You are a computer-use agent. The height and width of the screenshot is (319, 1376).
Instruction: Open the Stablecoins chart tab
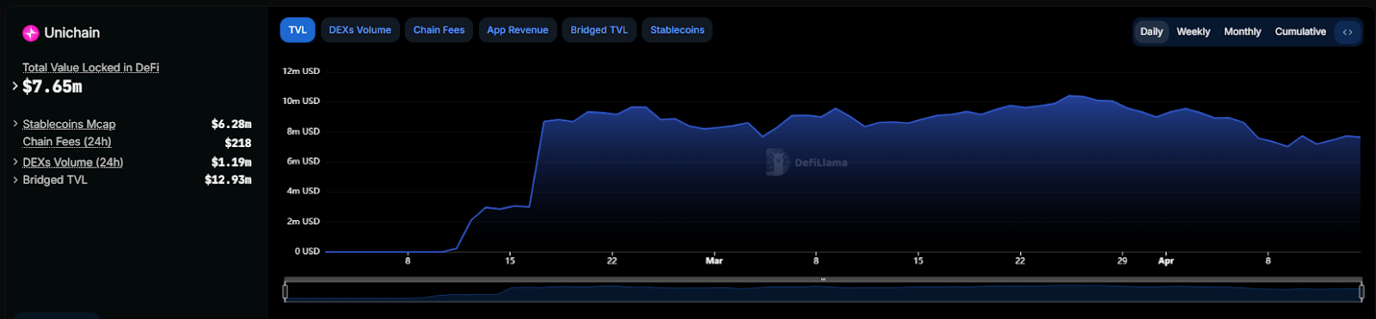click(x=678, y=30)
